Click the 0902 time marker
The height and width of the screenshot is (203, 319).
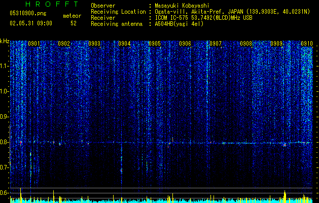[x=64, y=44]
